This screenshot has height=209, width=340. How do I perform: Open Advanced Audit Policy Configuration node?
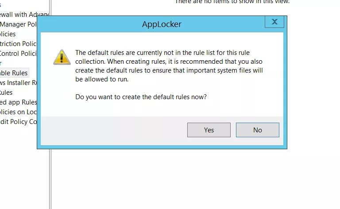[x=19, y=122]
